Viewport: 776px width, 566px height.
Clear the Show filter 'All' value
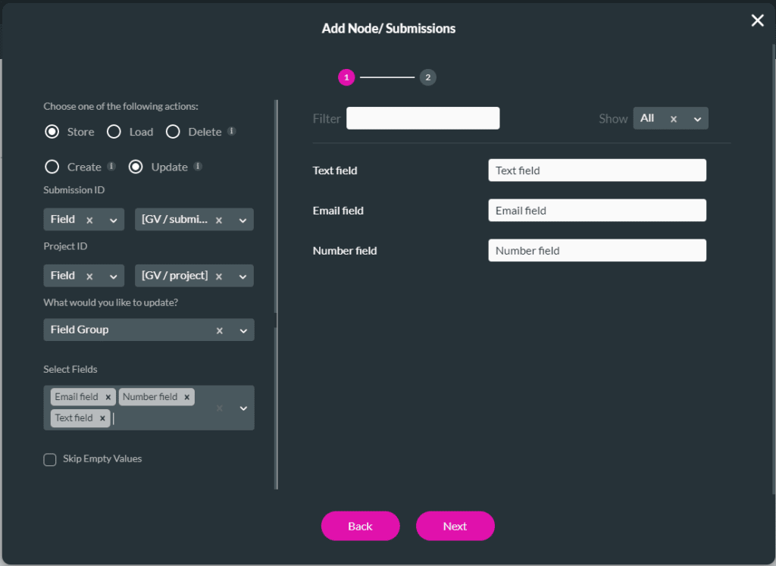673,119
